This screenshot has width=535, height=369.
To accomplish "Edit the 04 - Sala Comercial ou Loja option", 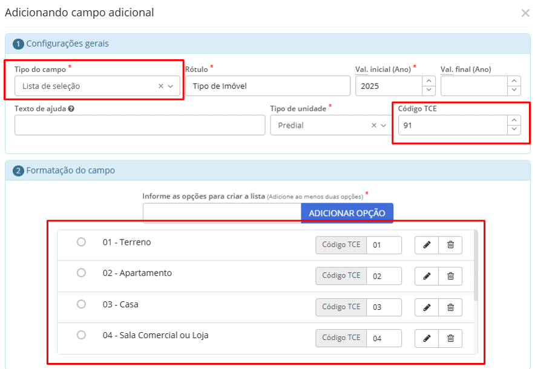I will [x=427, y=338].
